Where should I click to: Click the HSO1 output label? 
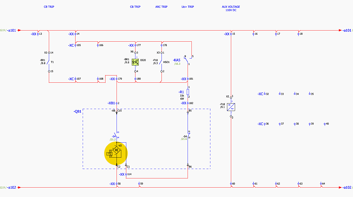click(167, 62)
